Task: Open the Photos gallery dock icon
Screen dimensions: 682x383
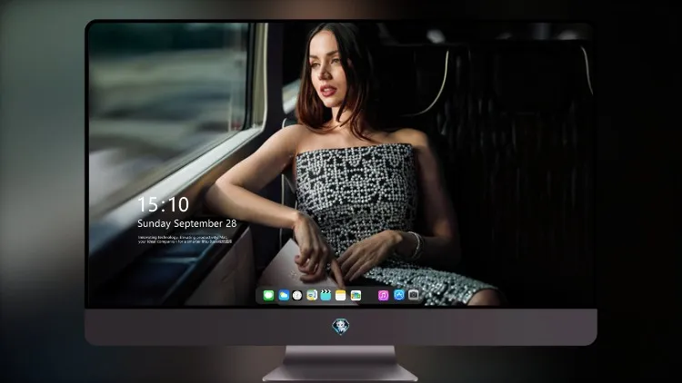Action: [356, 295]
